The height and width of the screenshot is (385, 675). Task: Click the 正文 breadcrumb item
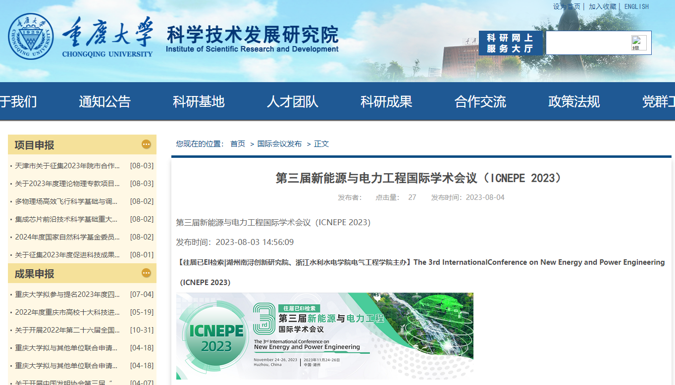(x=321, y=144)
